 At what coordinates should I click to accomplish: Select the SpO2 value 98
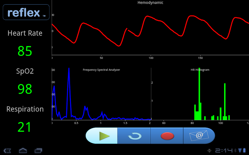(25, 89)
